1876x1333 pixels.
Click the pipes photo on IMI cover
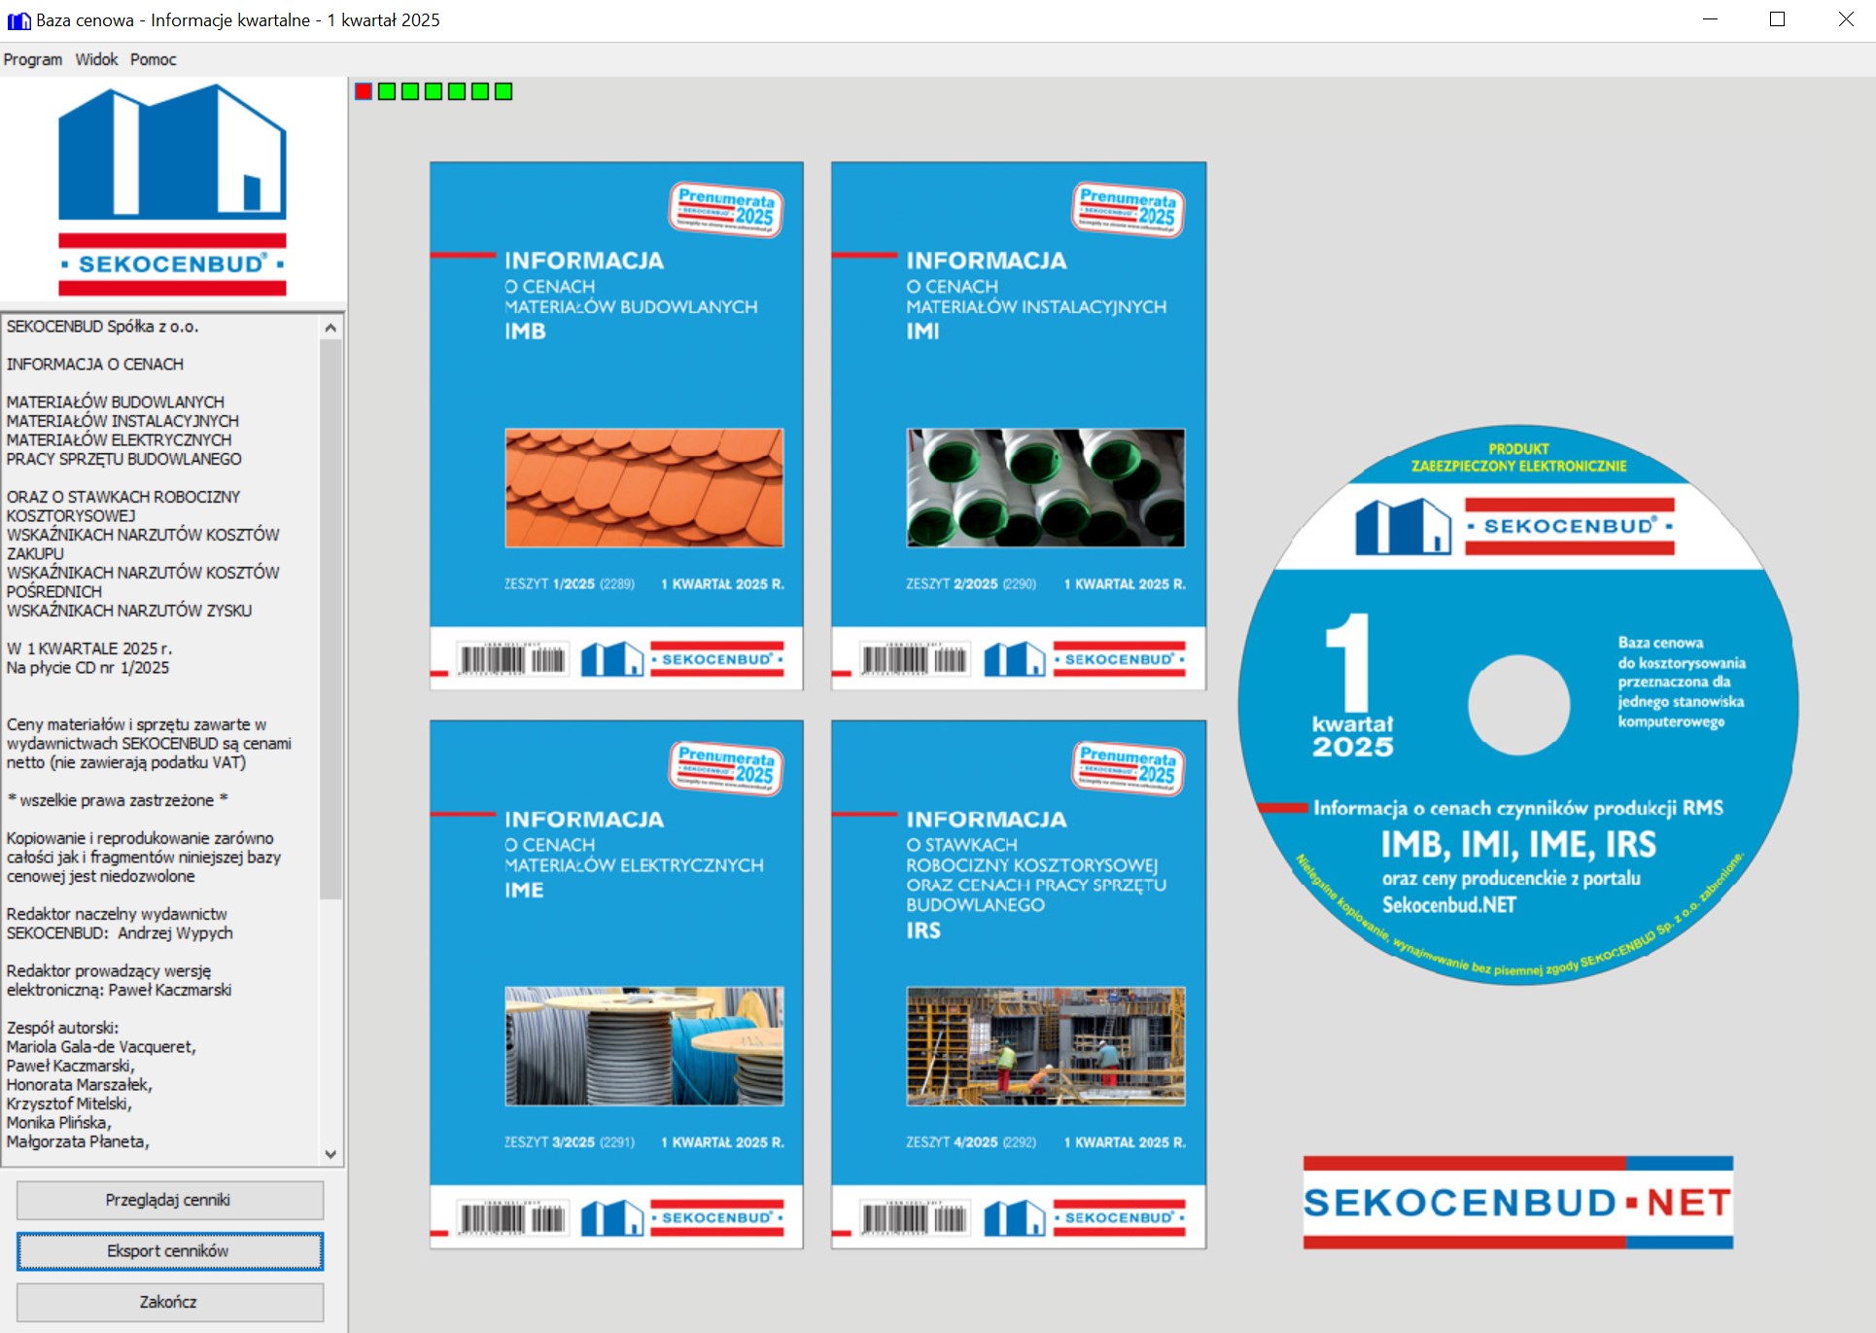point(1046,487)
